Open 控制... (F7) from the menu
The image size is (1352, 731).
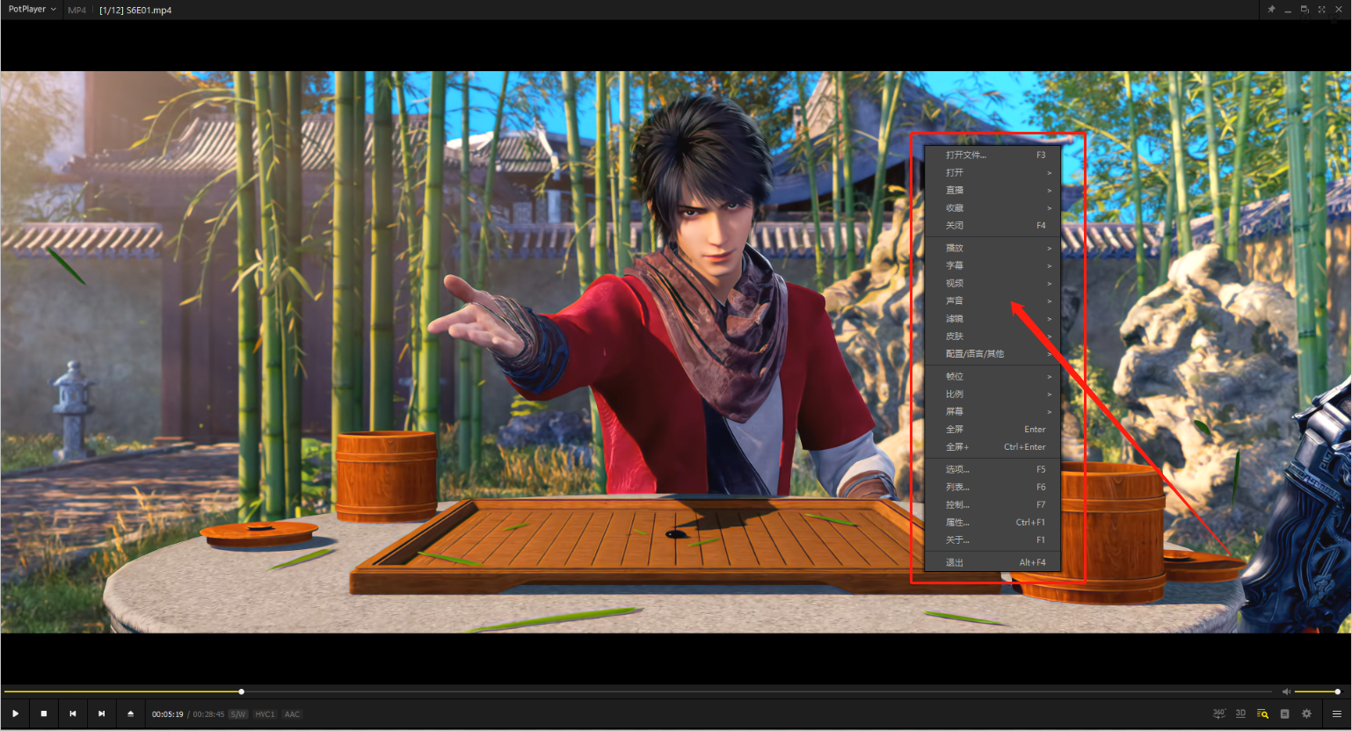992,504
